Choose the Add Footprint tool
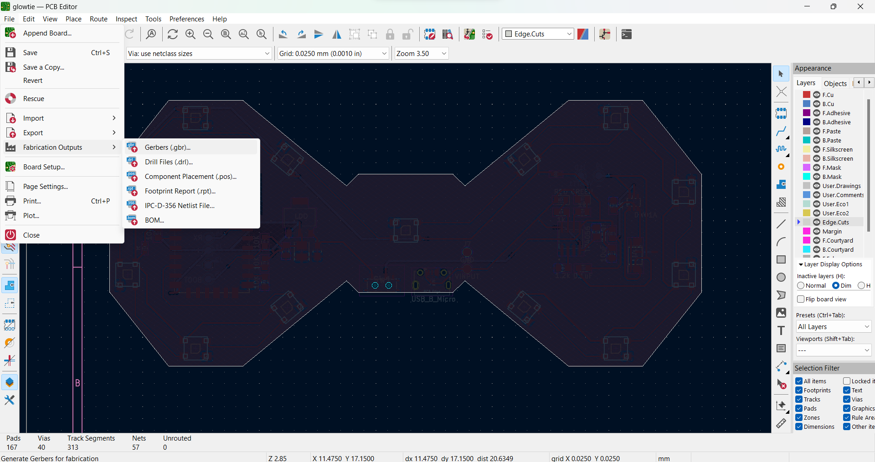Image resolution: width=875 pixels, height=462 pixels. pyautogui.click(x=781, y=113)
